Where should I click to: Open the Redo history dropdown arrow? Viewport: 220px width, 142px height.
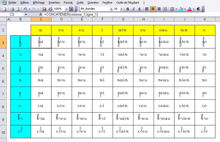pyautogui.click(x=38, y=9)
